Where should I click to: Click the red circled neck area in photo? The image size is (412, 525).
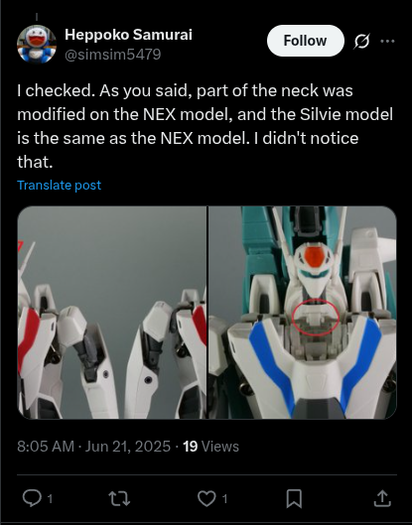tap(315, 318)
